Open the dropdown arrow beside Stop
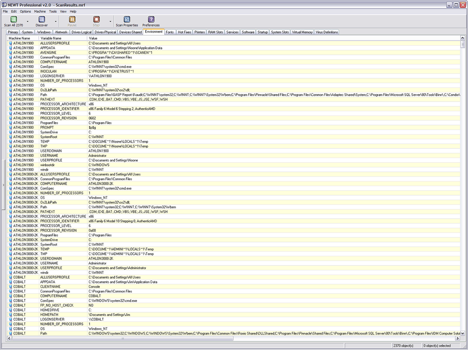The image size is (468, 351). coord(110,22)
